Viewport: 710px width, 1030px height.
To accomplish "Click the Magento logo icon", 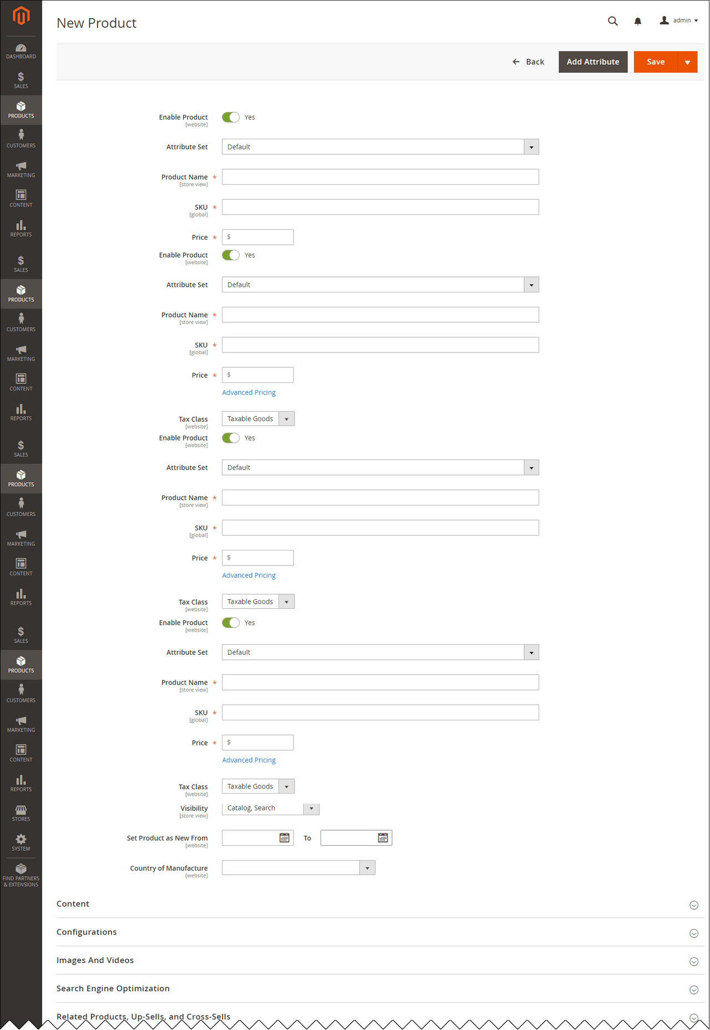I will [x=21, y=16].
